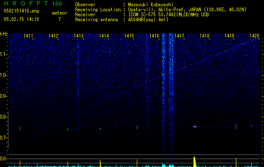Click the meteor echo before the 1411 mark
The height and width of the screenshot is (167, 264).
point(20,129)
